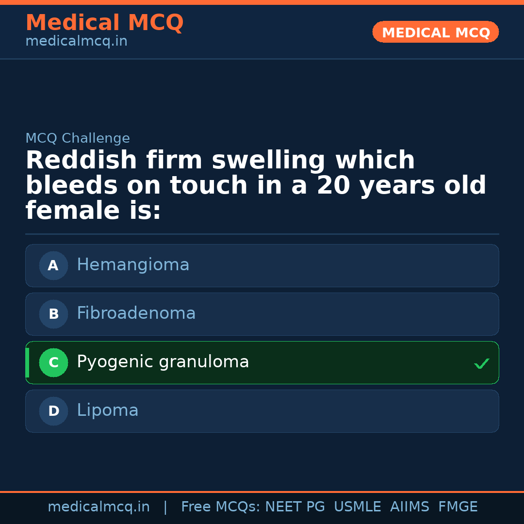Click the green letter C circle icon

click(53, 362)
